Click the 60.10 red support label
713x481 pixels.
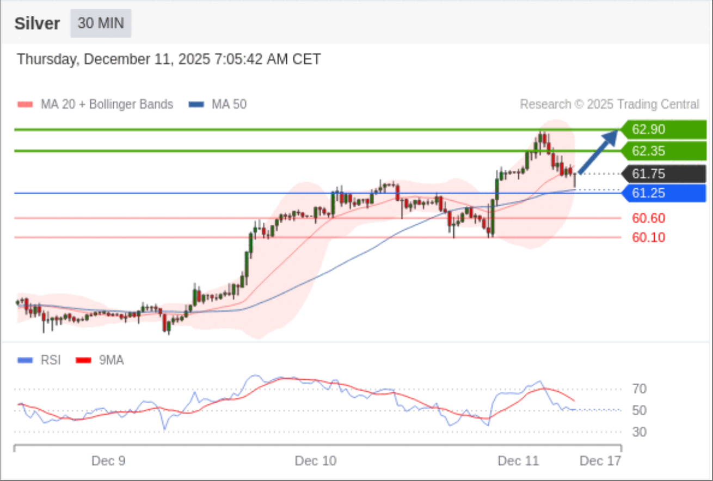[x=648, y=237]
